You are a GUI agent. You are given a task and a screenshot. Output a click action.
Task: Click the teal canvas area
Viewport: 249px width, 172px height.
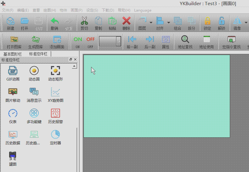(157, 96)
